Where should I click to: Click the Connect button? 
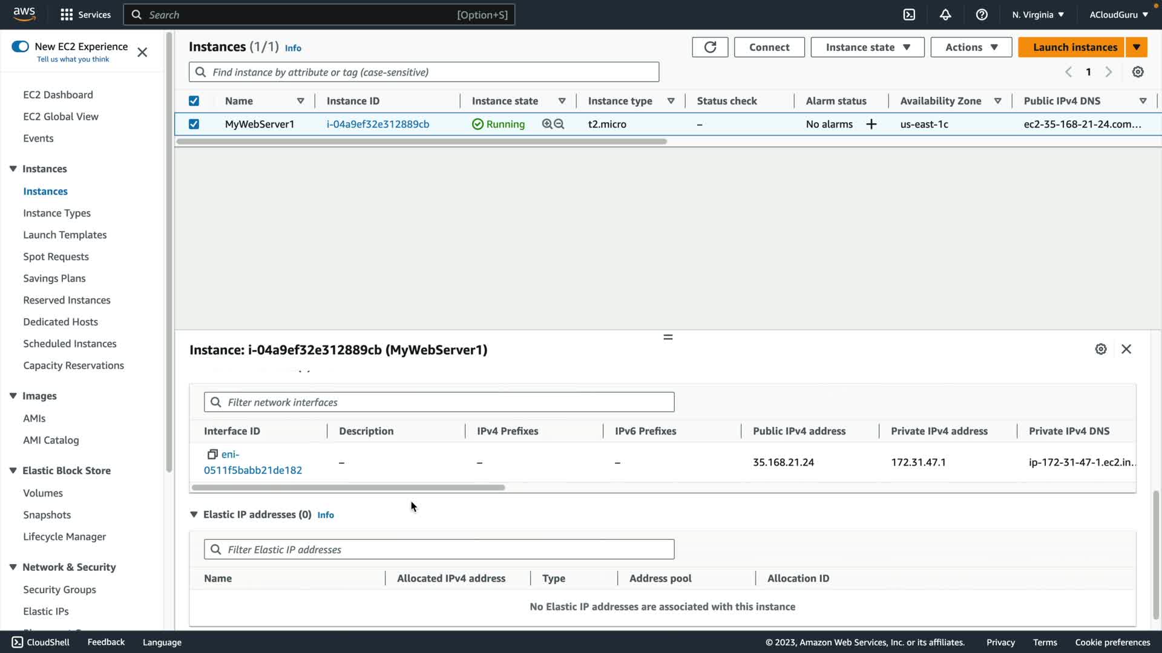[x=769, y=47]
